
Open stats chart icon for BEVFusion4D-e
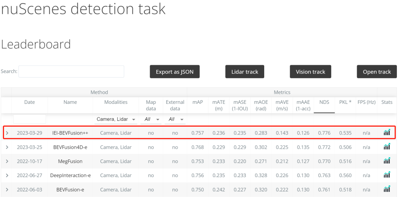pos(387,147)
